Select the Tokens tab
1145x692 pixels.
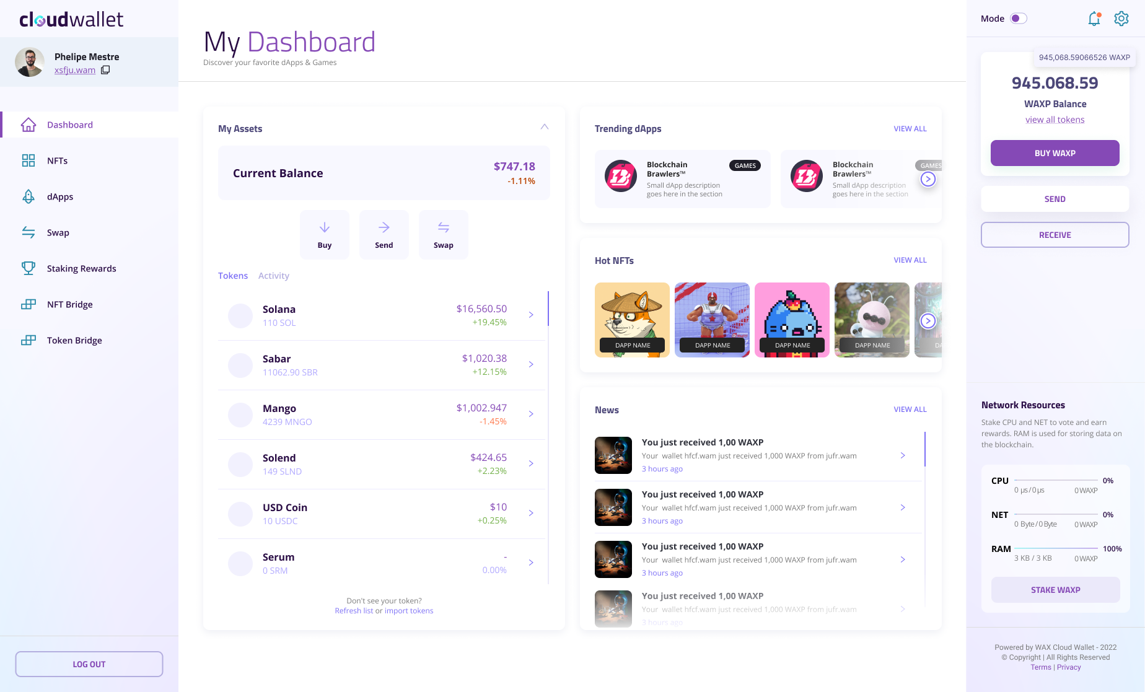click(x=233, y=276)
